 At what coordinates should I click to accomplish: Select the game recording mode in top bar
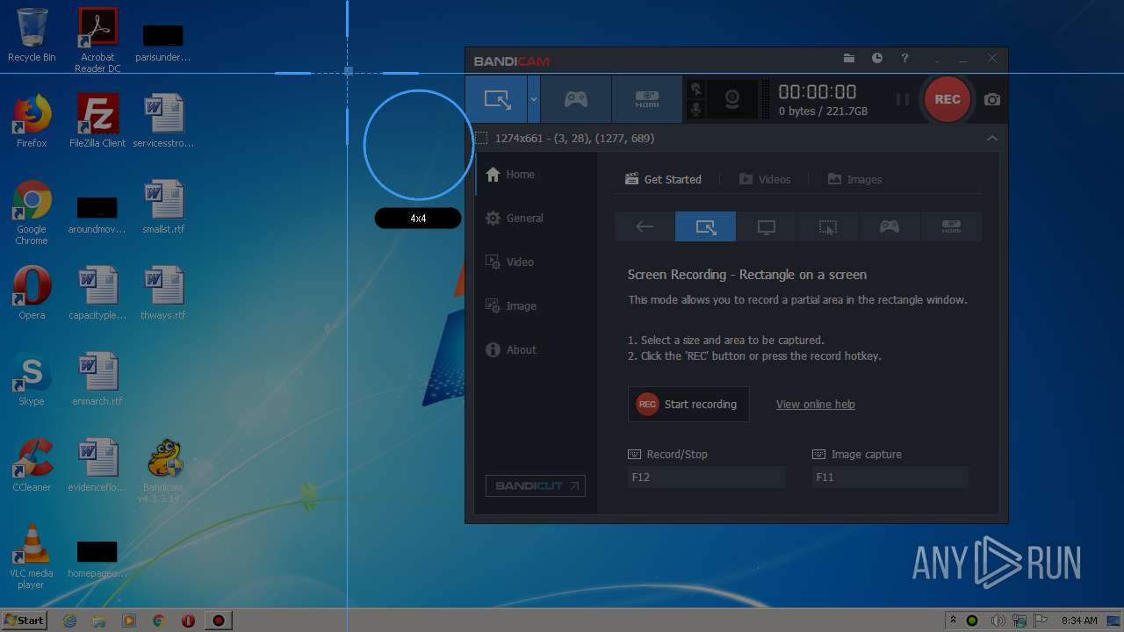[x=576, y=99]
